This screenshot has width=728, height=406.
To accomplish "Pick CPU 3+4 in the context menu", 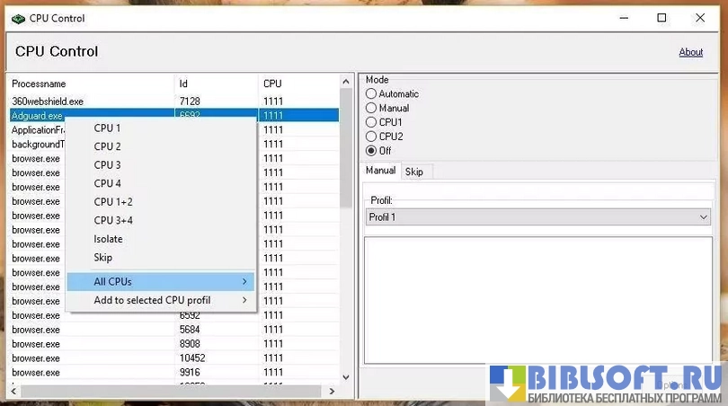I will pos(113,221).
